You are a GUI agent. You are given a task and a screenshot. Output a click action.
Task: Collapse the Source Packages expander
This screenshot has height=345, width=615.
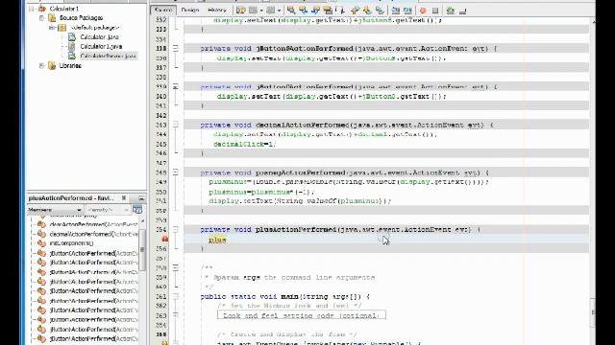[x=41, y=18]
